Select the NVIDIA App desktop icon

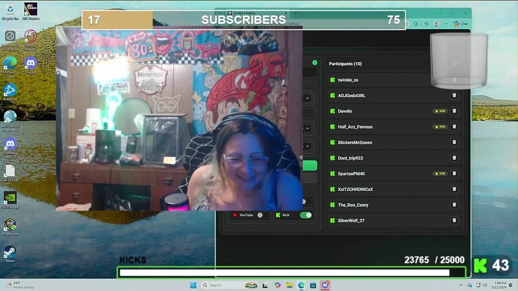pos(10,200)
